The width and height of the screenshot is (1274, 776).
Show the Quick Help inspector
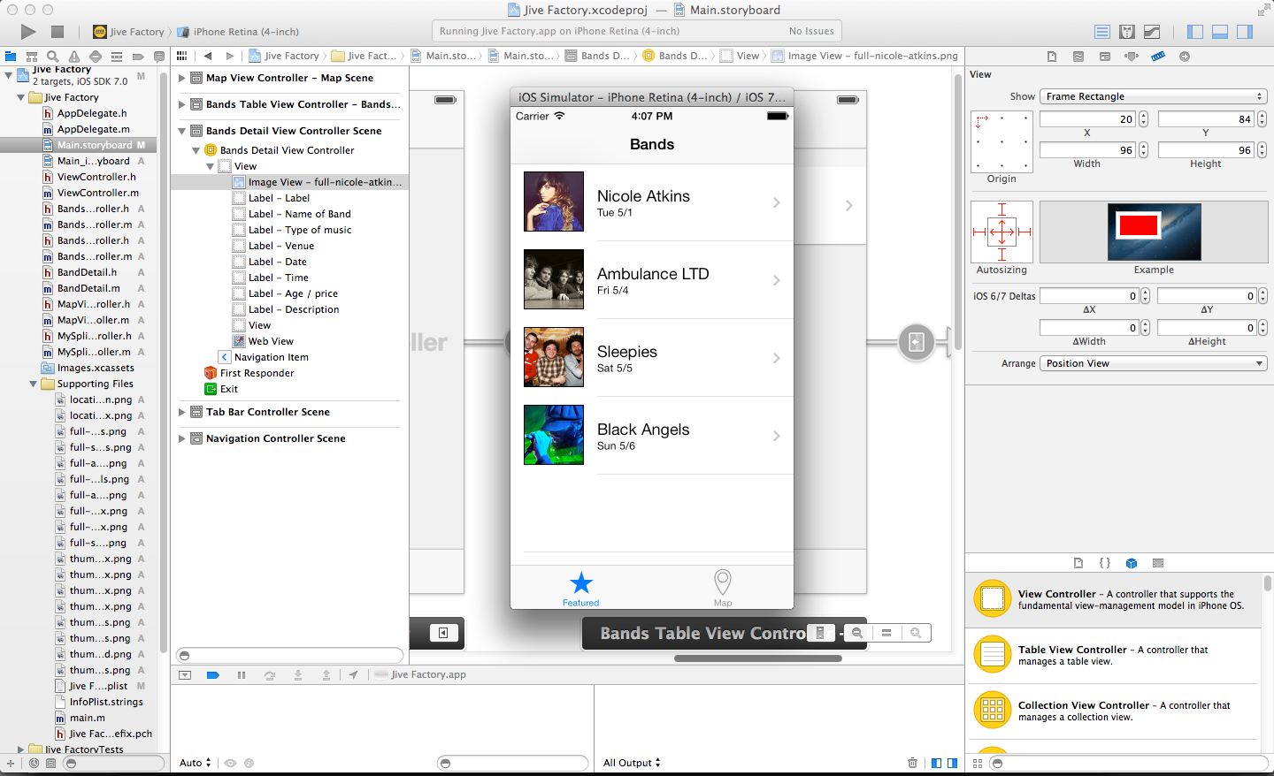[x=1078, y=57]
